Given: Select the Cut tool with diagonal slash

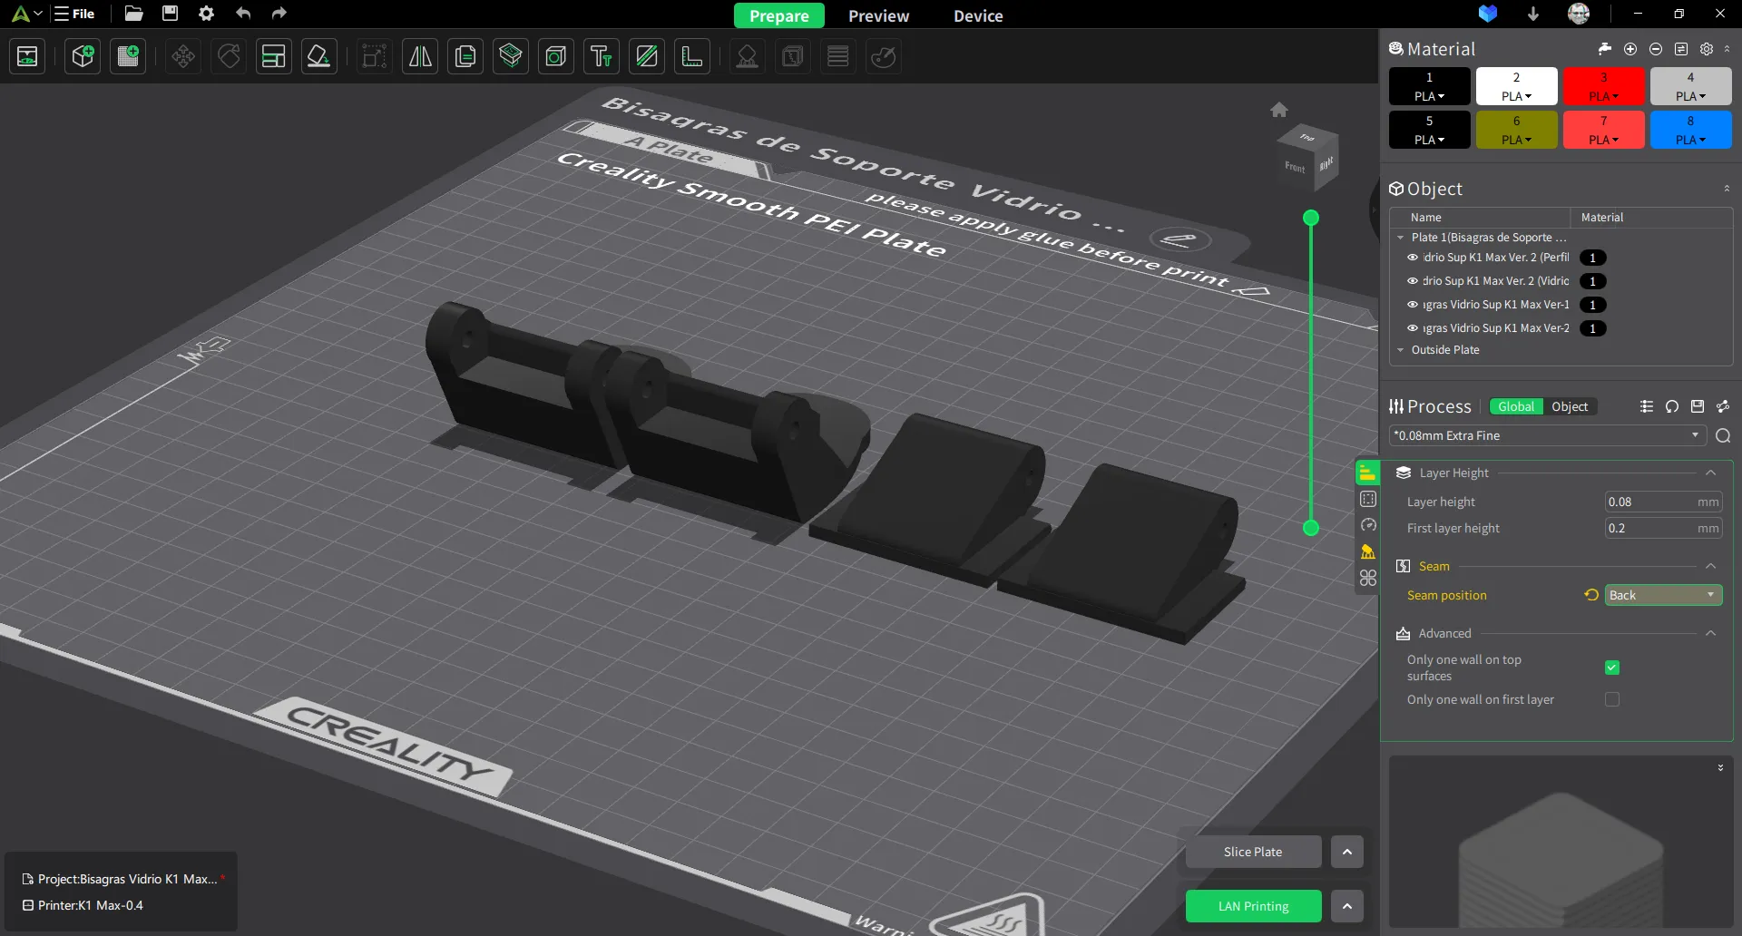Looking at the screenshot, I should point(647,57).
